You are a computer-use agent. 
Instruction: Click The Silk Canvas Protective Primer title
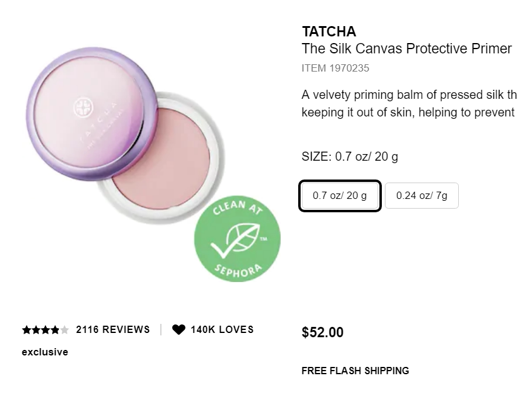[407, 49]
